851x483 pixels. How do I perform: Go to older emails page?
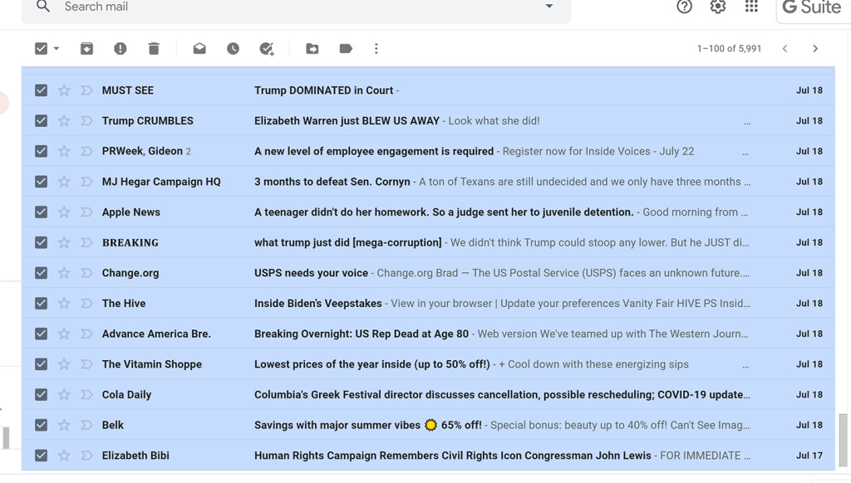815,49
